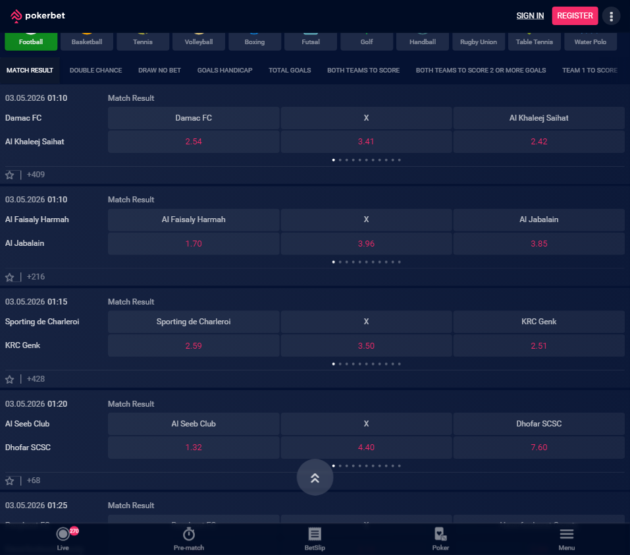Viewport: 630px width, 555px height.
Task: Open the Damac FC match name
Action: [23, 118]
